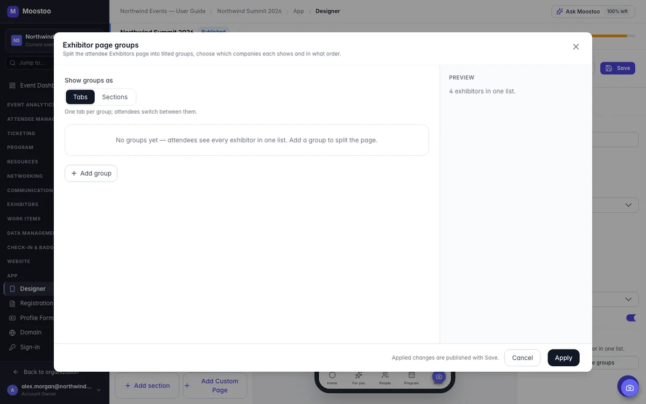Expand the Program sidebar section
This screenshot has height=404, width=646.
coord(20,147)
